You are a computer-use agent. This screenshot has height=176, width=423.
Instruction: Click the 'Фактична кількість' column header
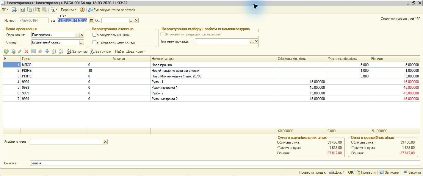click(x=348, y=59)
